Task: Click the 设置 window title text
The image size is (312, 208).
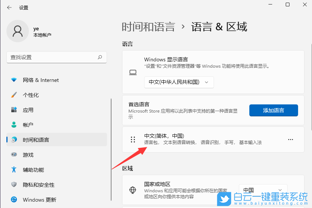Action: (24, 8)
